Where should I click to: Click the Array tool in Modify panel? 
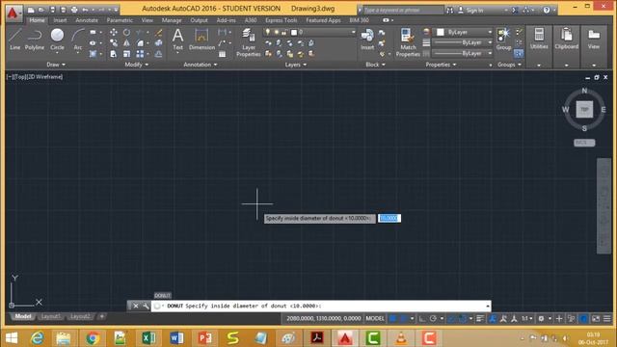[x=140, y=54]
